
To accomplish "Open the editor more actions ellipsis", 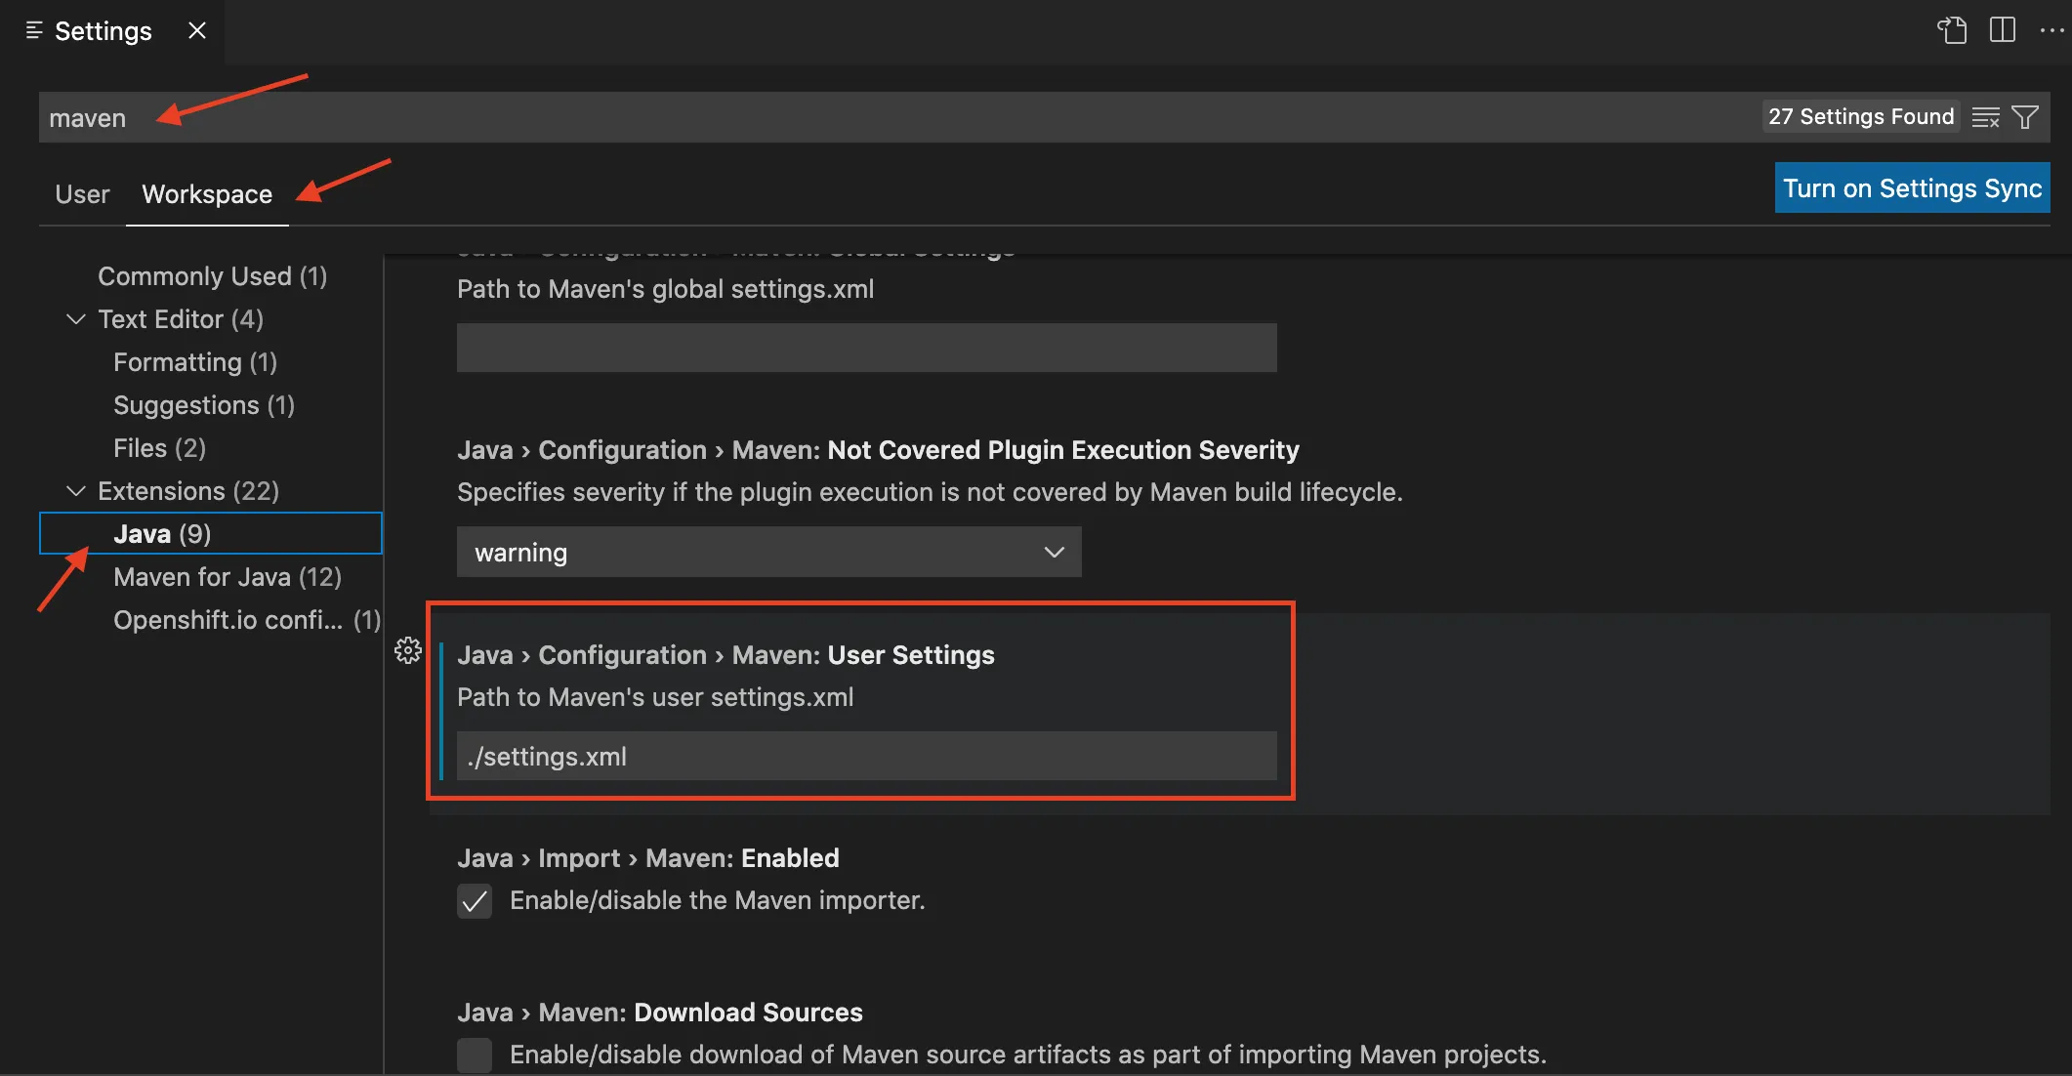I will (2051, 30).
